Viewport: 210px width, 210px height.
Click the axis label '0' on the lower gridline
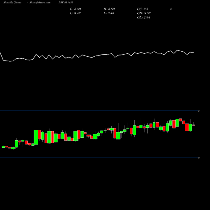pos(199,158)
